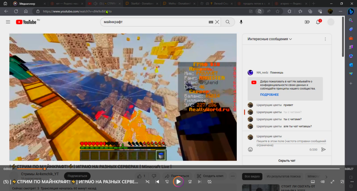
Task: Open new browser tab with plus
Action: tap(313, 4)
